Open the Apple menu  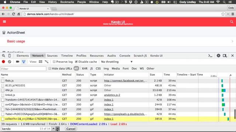(x=5, y=2)
